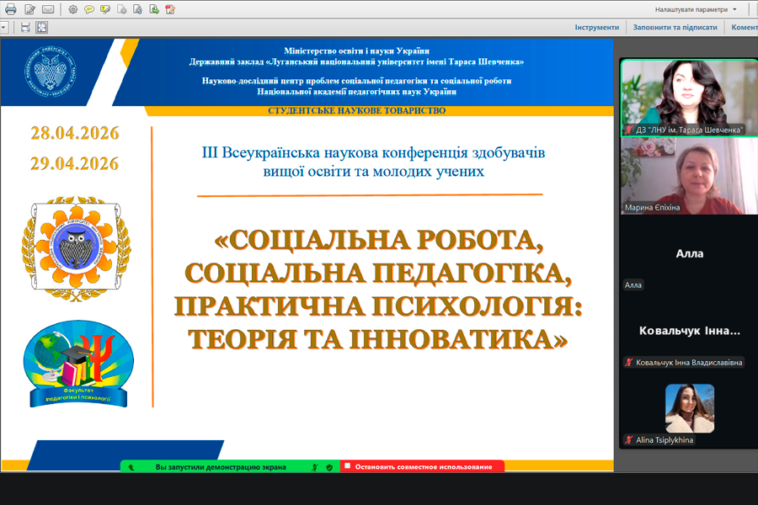The width and height of the screenshot is (758, 505).
Task: Click the email envelope icon
Action: (48, 9)
